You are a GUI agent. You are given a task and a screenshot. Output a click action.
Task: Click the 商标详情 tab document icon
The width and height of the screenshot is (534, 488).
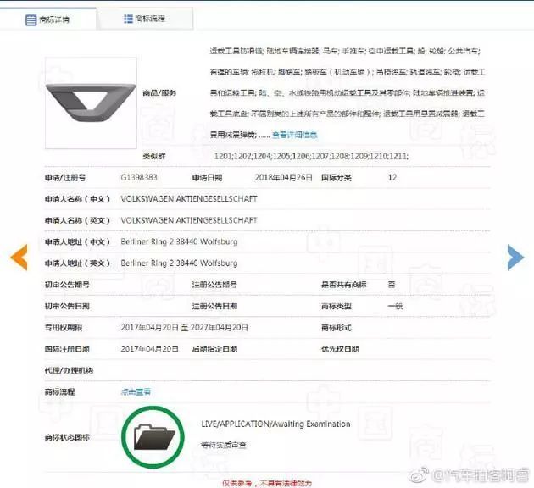tap(31, 19)
